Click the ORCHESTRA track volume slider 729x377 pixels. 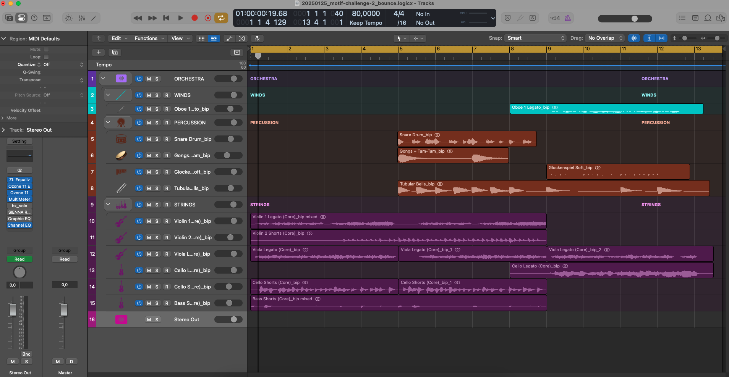click(x=228, y=79)
